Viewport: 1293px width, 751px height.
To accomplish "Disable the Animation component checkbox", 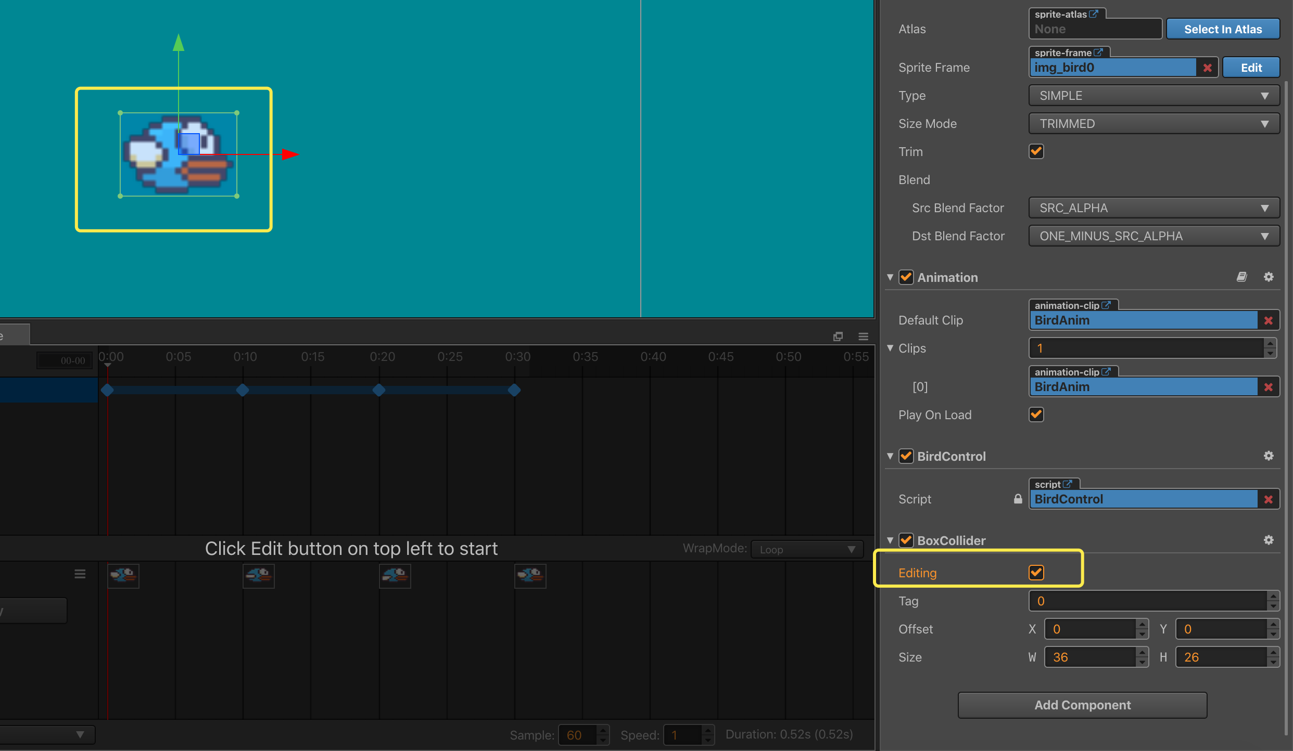I will click(906, 277).
